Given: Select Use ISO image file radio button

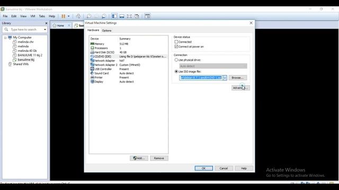Looking at the screenshot, I should (x=176, y=71).
